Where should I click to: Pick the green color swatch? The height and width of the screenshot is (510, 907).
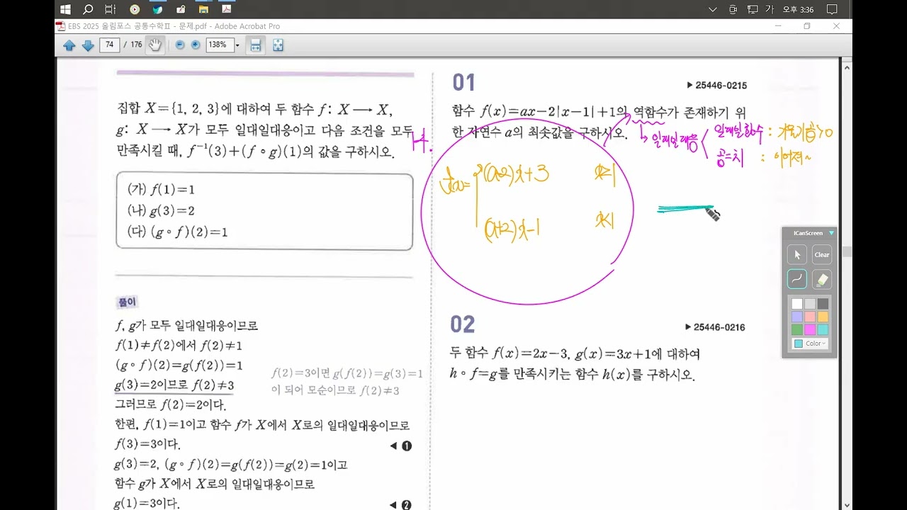[x=797, y=329]
